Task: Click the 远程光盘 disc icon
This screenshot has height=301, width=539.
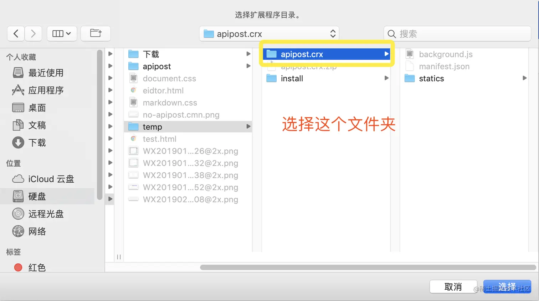Action: (x=18, y=214)
